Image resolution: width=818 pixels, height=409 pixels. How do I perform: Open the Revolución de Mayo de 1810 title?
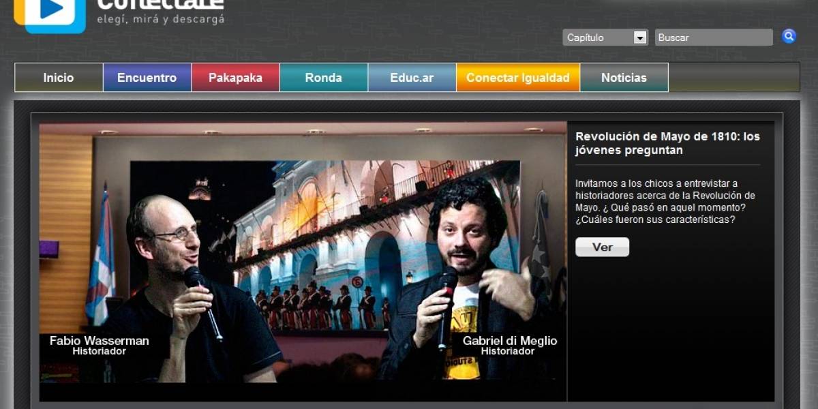pos(667,143)
